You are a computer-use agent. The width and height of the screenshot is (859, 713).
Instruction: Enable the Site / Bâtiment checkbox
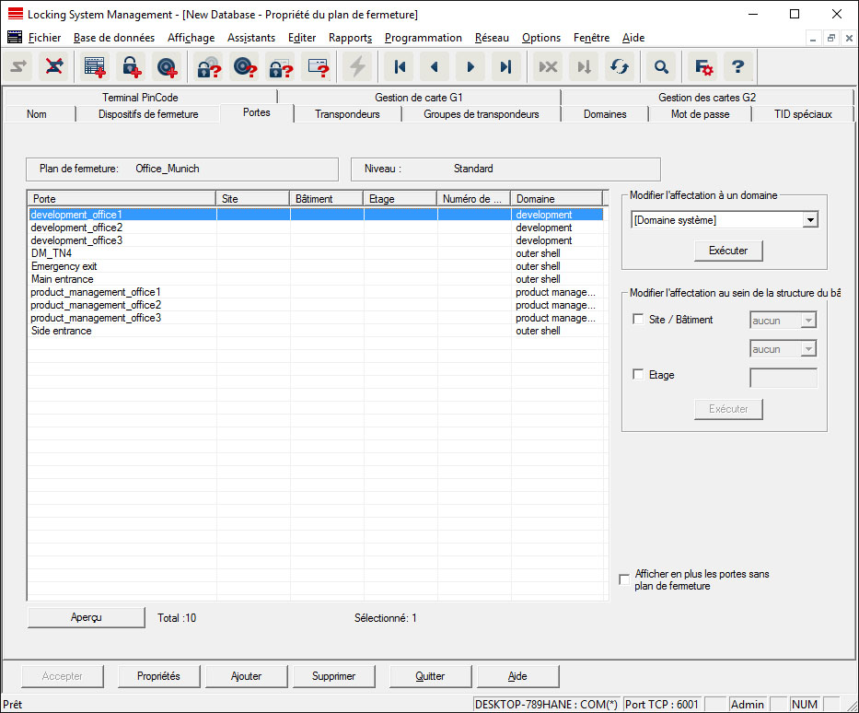pos(639,320)
